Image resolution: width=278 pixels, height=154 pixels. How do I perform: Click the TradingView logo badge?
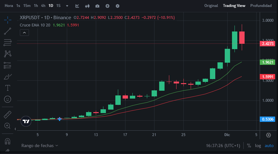(x=26, y=121)
